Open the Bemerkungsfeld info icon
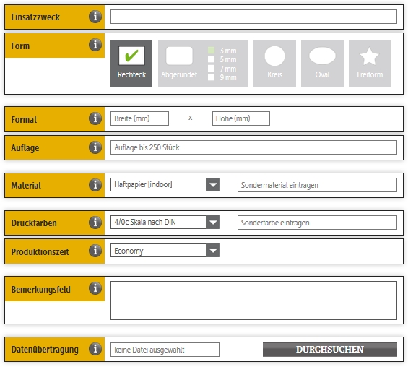The width and height of the screenshot is (408, 367). coord(95,288)
